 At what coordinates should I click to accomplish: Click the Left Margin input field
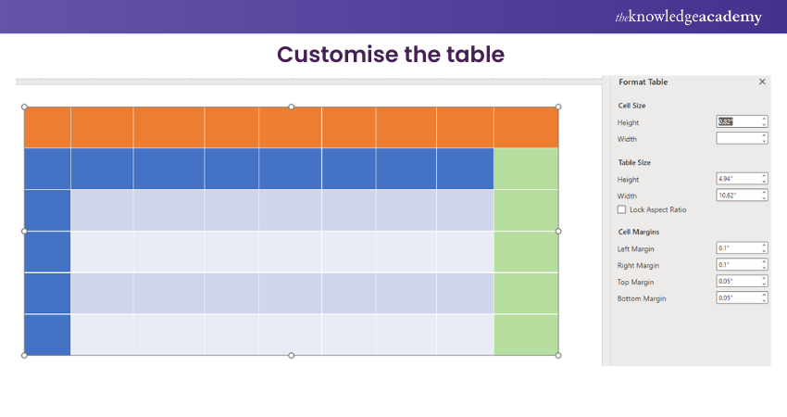click(738, 248)
